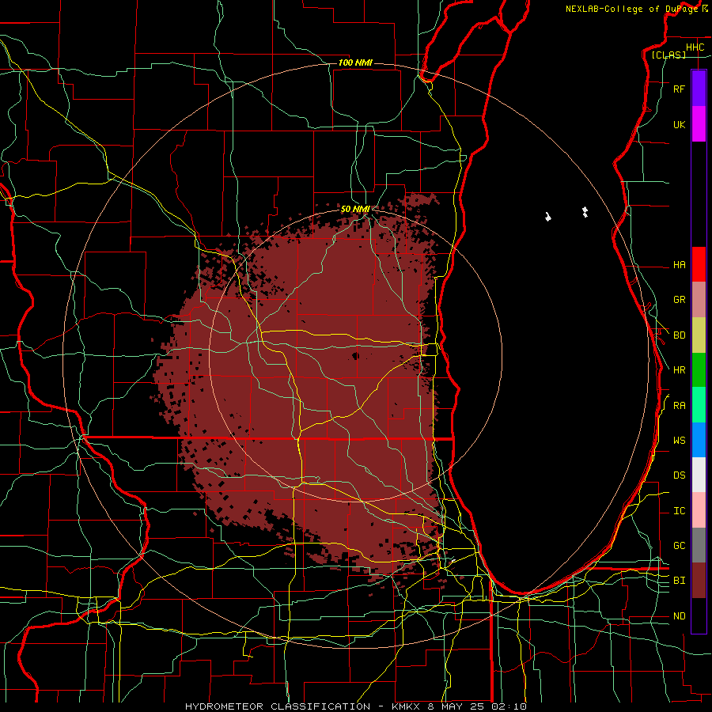Image resolution: width=712 pixels, height=712 pixels.
Task: Click the GC legend label
Action: click(679, 545)
